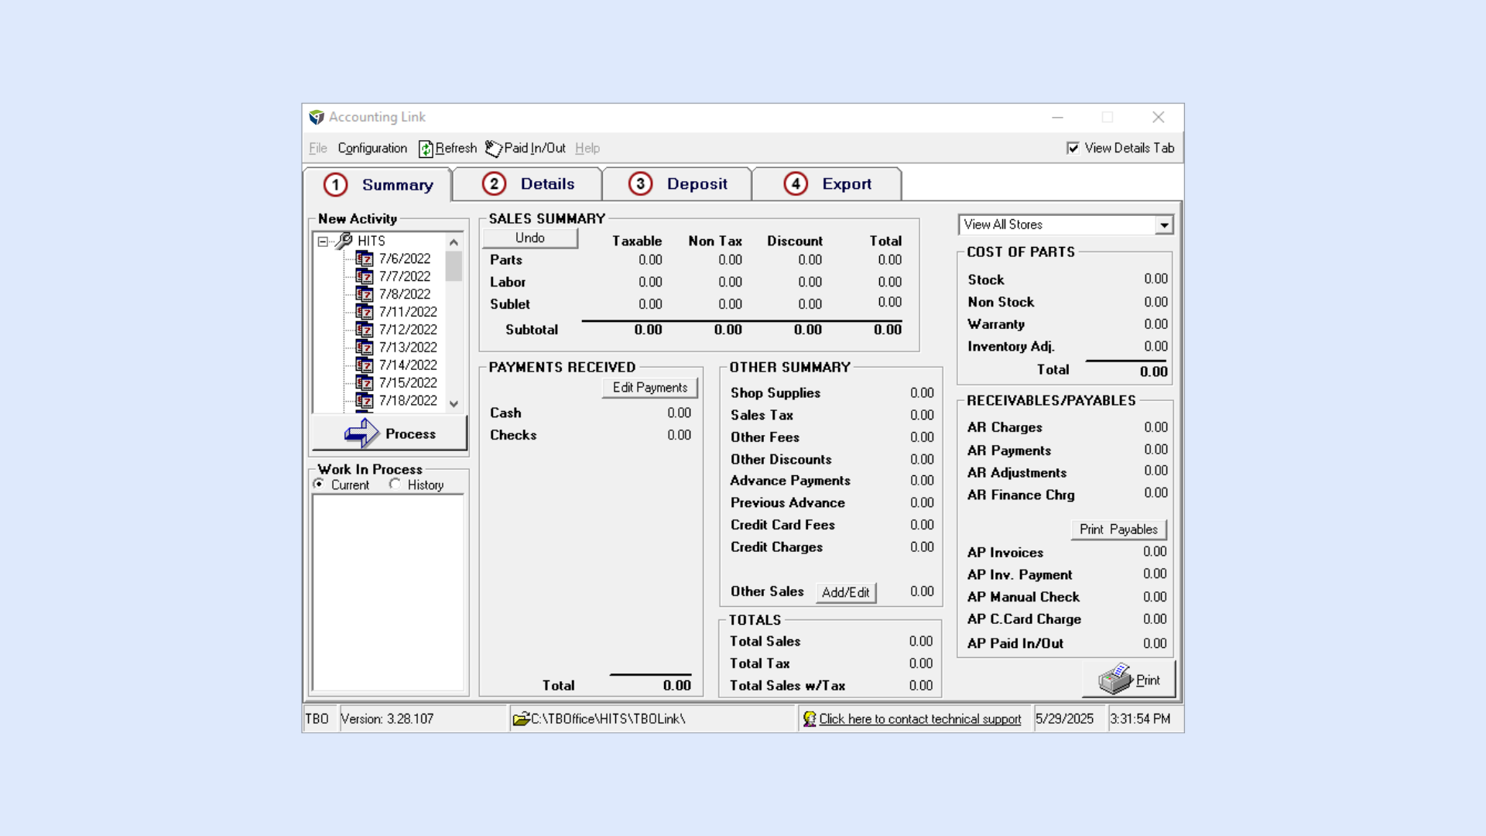The height and width of the screenshot is (836, 1486).
Task: Click the printer icon for Print
Action: (1115, 680)
